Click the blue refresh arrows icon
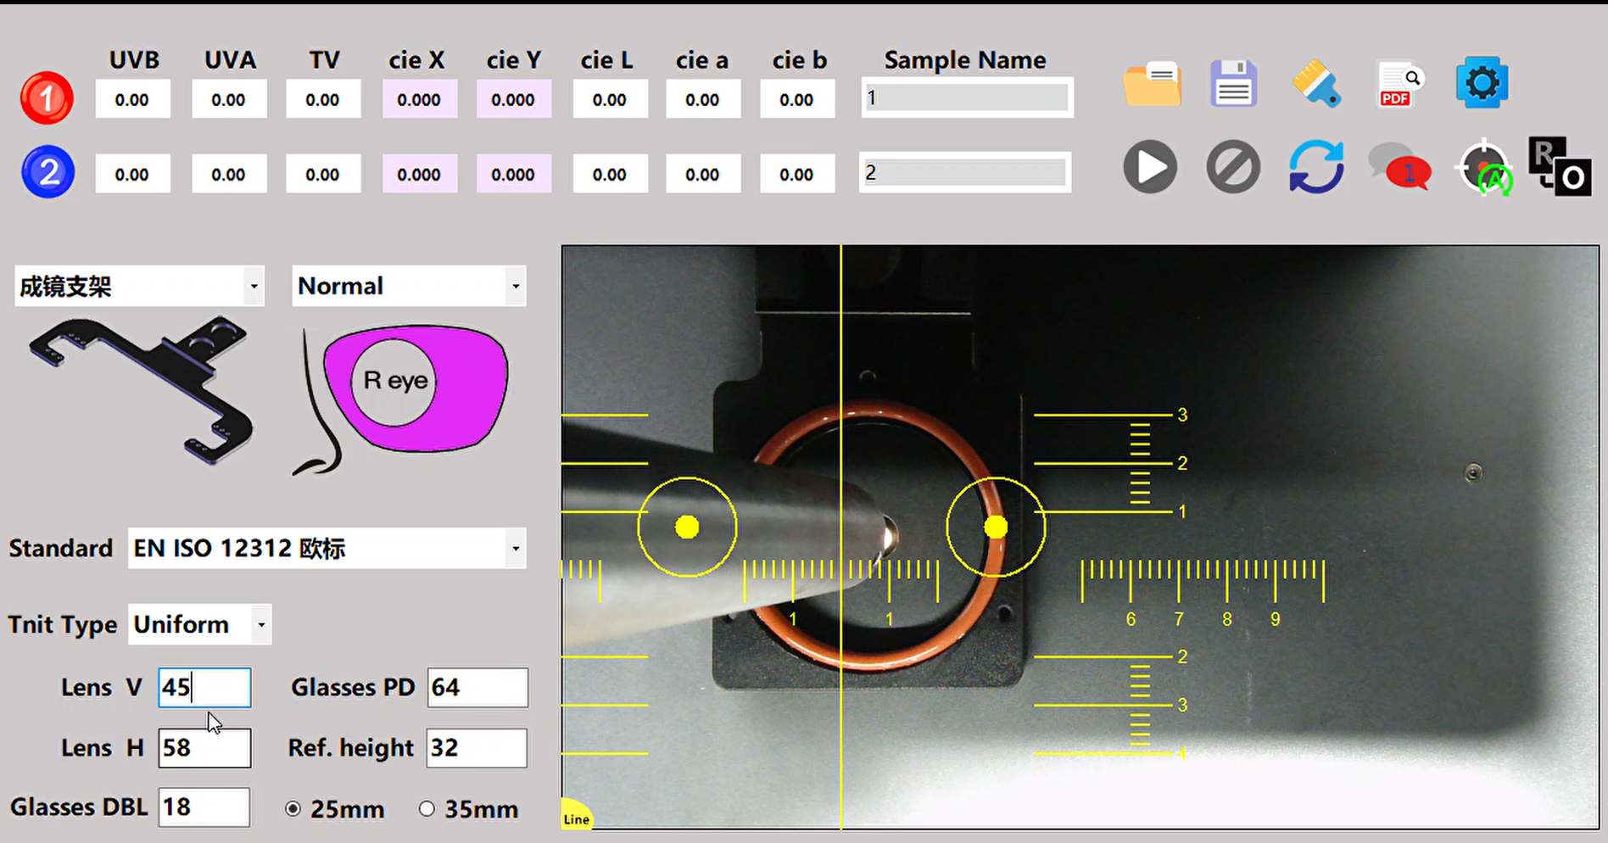Image resolution: width=1608 pixels, height=843 pixels. pos(1316,167)
